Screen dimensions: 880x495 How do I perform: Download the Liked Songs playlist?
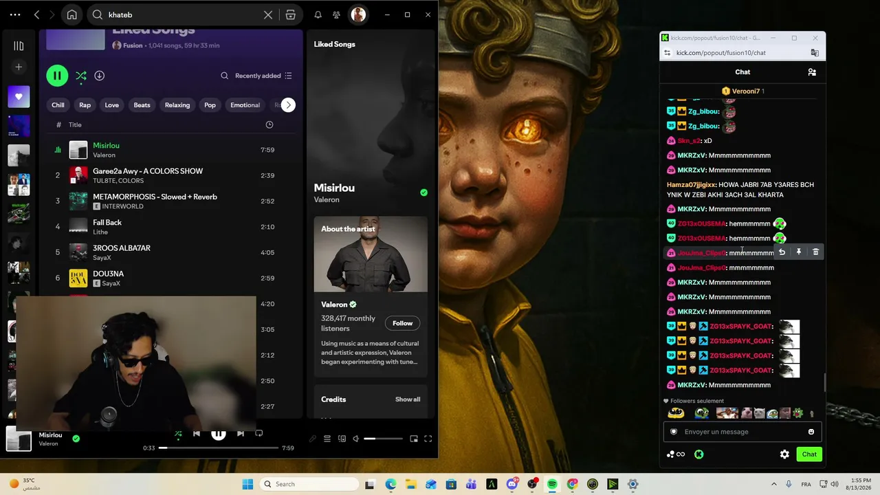click(x=99, y=76)
